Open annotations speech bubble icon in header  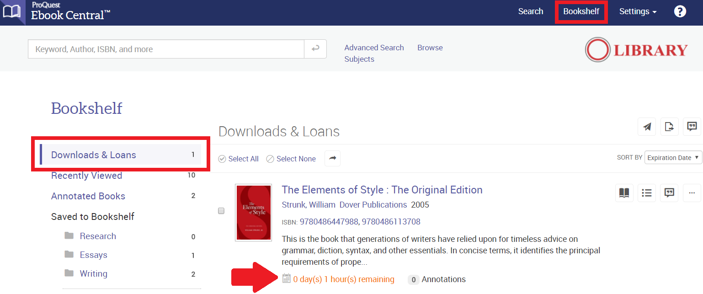coord(692,127)
